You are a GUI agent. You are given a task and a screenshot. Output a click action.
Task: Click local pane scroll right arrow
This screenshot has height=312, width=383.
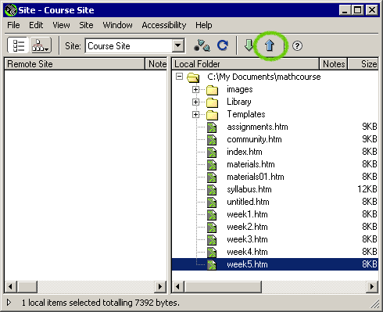tap(372, 287)
